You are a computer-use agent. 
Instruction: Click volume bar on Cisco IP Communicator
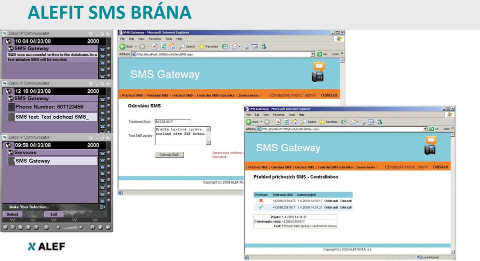tap(69, 227)
